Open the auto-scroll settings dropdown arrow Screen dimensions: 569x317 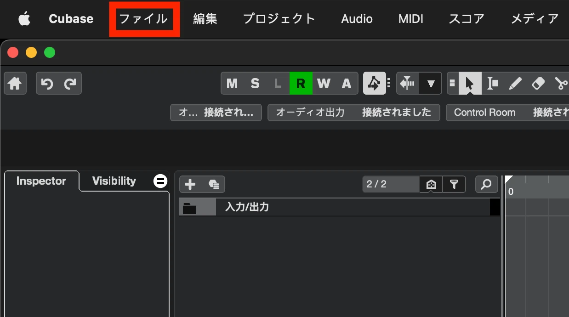(x=431, y=83)
